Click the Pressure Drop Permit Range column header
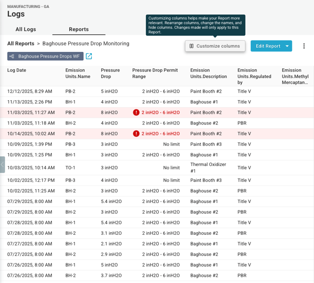314x283 pixels. click(155, 73)
